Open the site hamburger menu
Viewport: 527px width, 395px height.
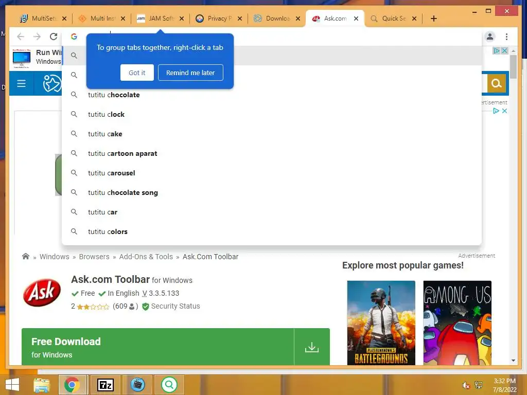21,83
